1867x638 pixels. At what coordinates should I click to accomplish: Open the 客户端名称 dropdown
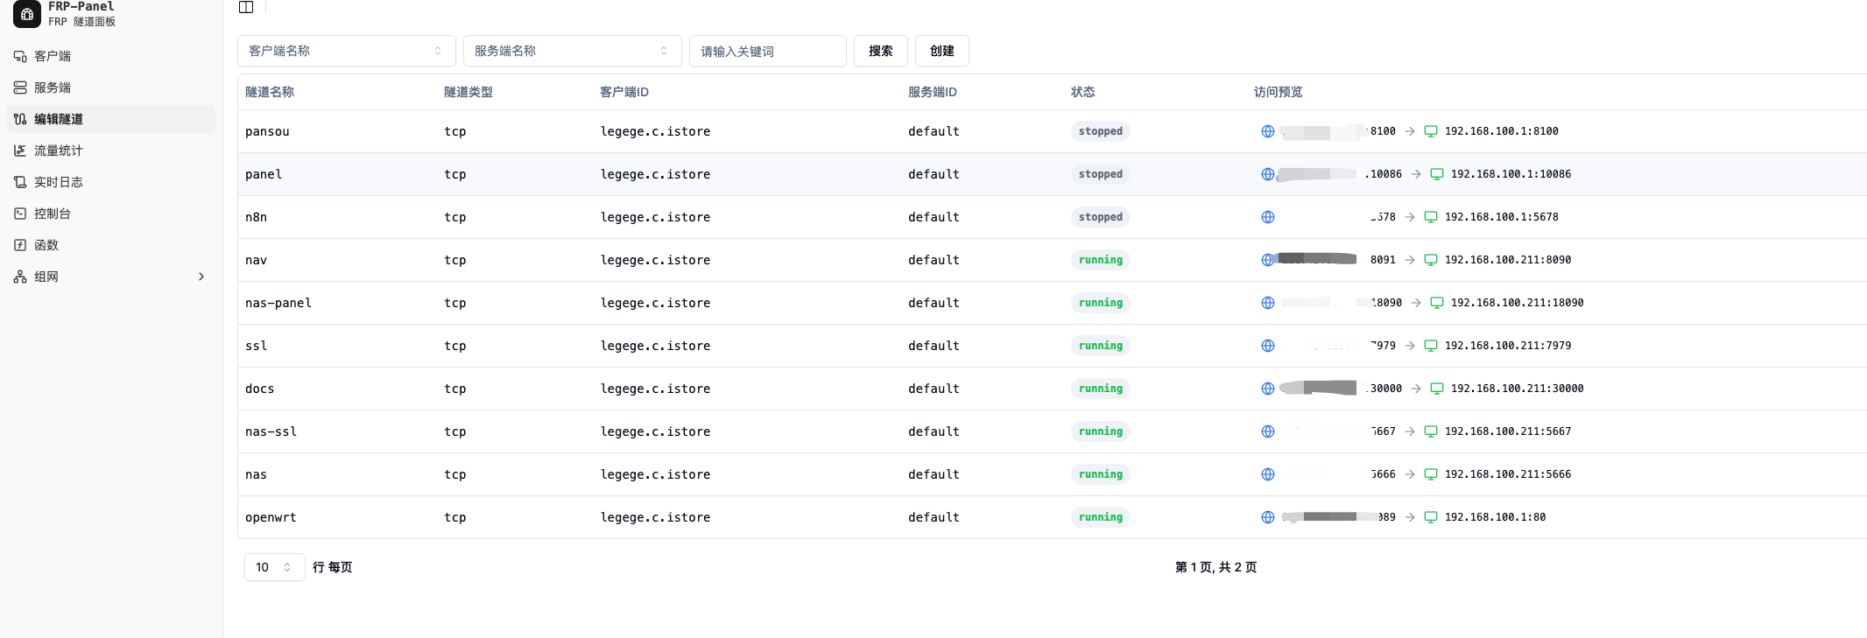coord(346,51)
